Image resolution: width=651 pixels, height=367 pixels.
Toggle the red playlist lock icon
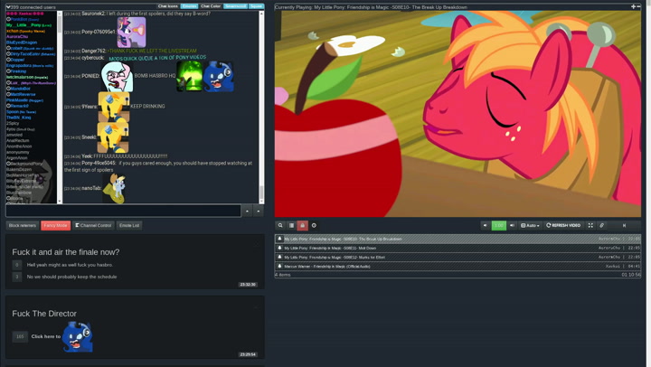coord(303,225)
